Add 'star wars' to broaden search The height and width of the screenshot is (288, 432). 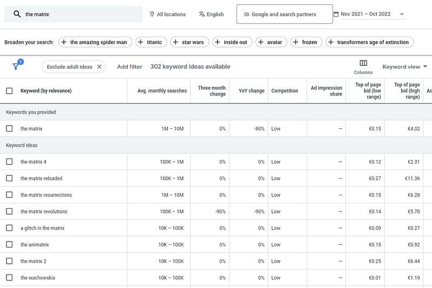pyautogui.click(x=190, y=42)
